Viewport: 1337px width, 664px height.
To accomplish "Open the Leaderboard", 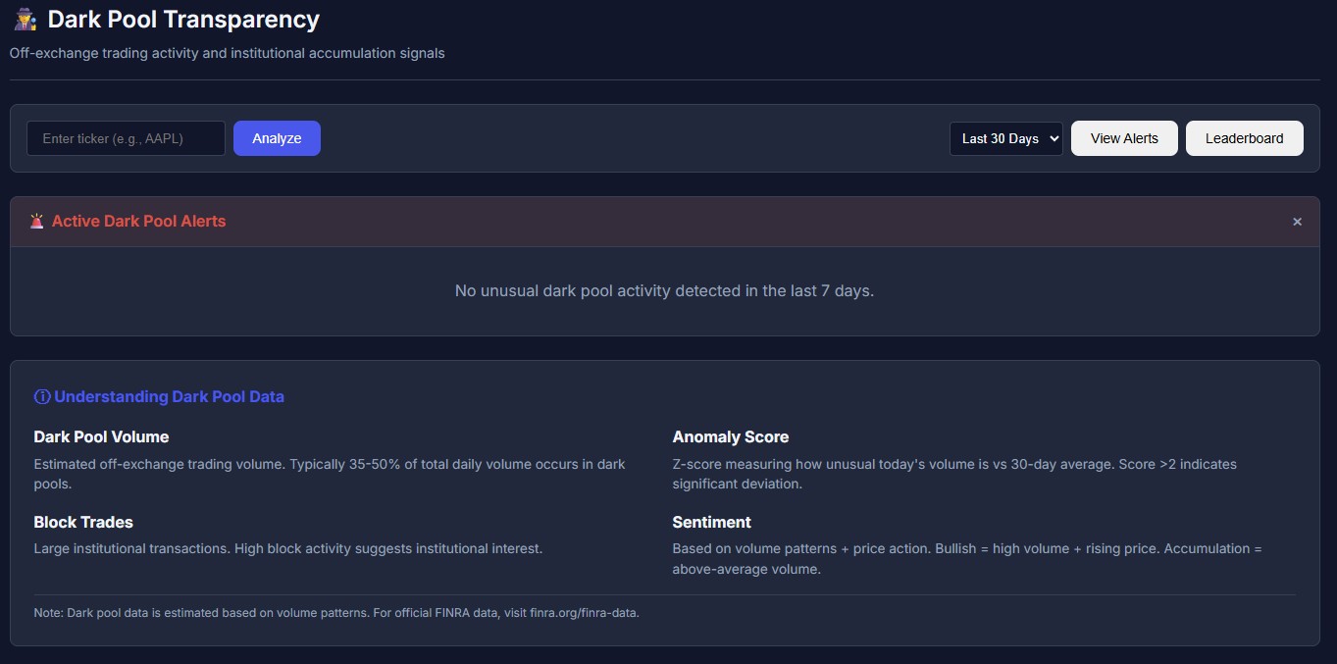I will pyautogui.click(x=1244, y=138).
